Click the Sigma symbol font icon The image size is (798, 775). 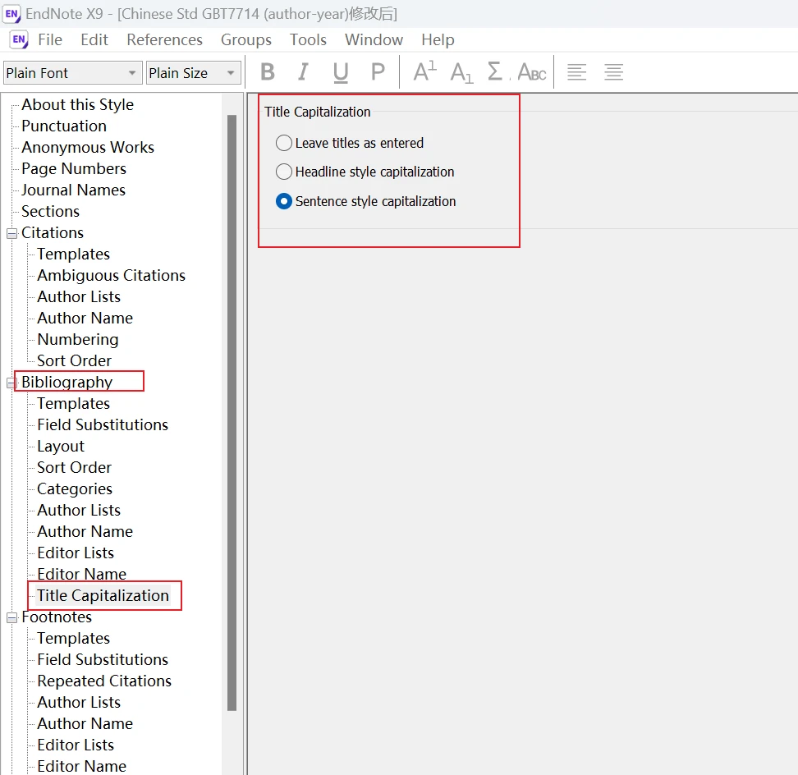coord(495,71)
